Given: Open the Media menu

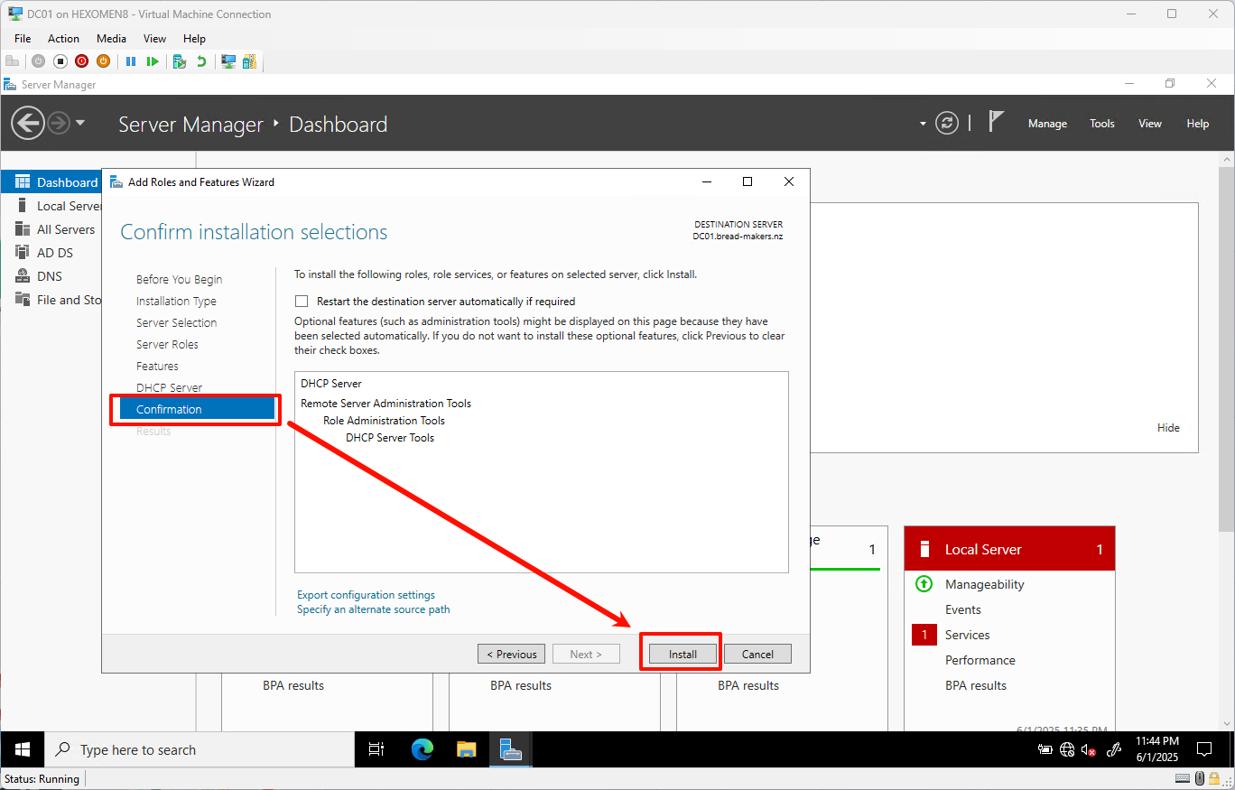Looking at the screenshot, I should (x=111, y=39).
